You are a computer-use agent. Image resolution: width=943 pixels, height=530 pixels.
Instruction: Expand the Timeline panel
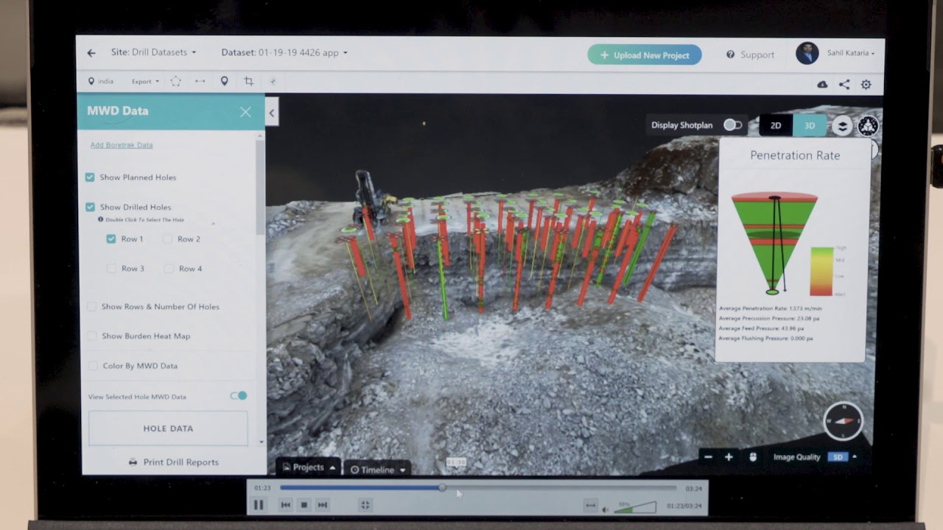[x=378, y=470]
